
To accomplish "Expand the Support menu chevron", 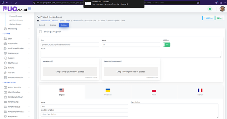I will (x=29, y=58).
